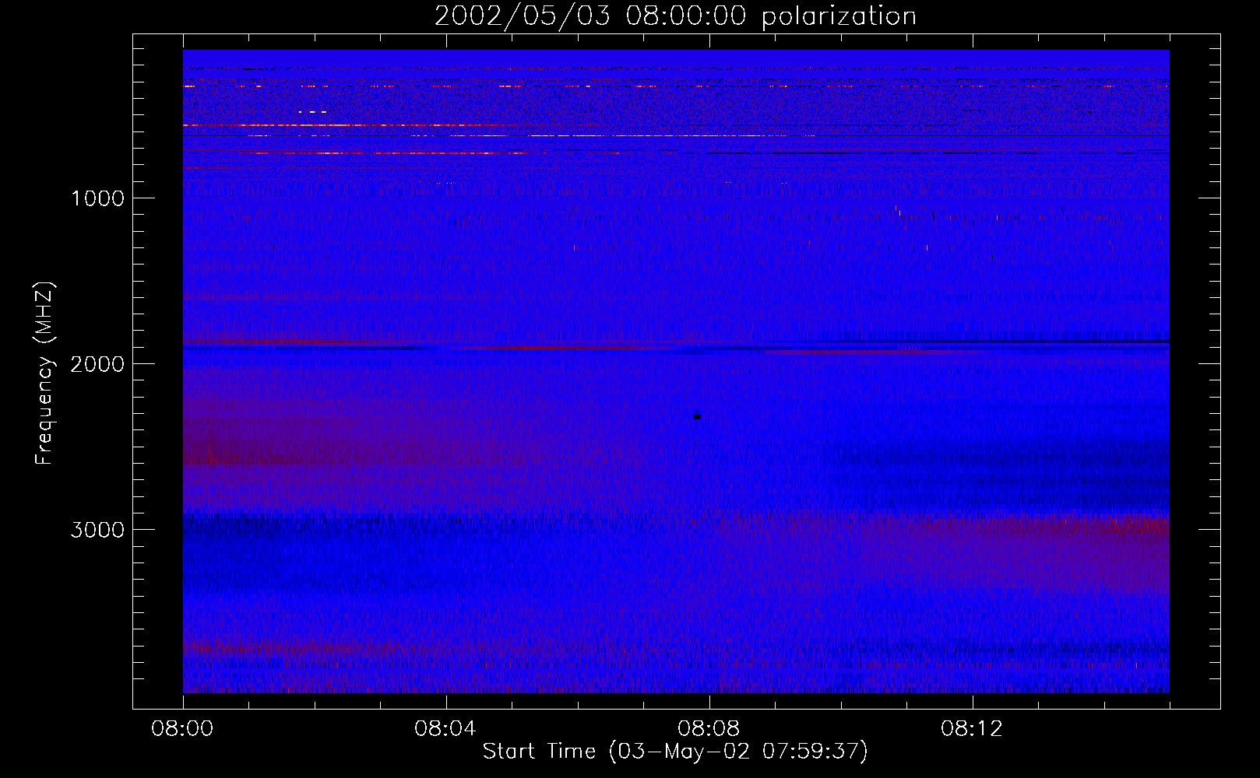This screenshot has width=1260, height=778.
Task: Click the 'Start Time (03-May-02 07:59:37)' label
Action: (x=675, y=752)
